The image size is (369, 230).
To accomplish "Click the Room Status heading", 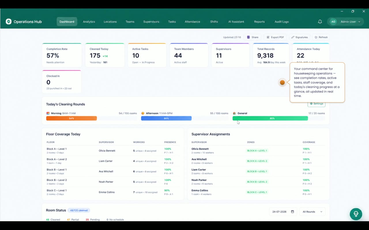I will (x=56, y=210).
